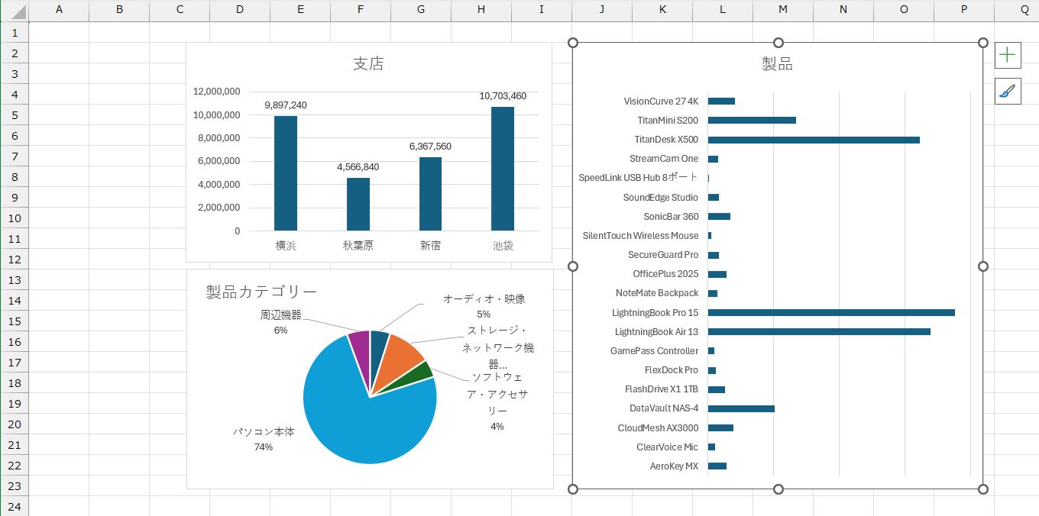Viewport: 1039px width, 516px height.
Task: Select the dark blue オーディオ・映像 pie slice
Action: point(378,350)
